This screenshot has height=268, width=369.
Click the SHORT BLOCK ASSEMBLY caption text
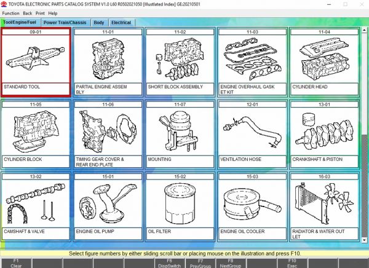(x=175, y=87)
